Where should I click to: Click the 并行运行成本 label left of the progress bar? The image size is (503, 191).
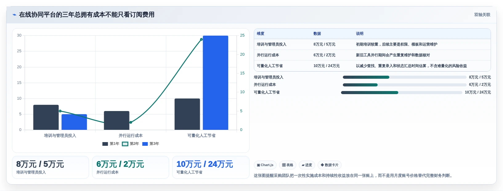click(x=265, y=85)
